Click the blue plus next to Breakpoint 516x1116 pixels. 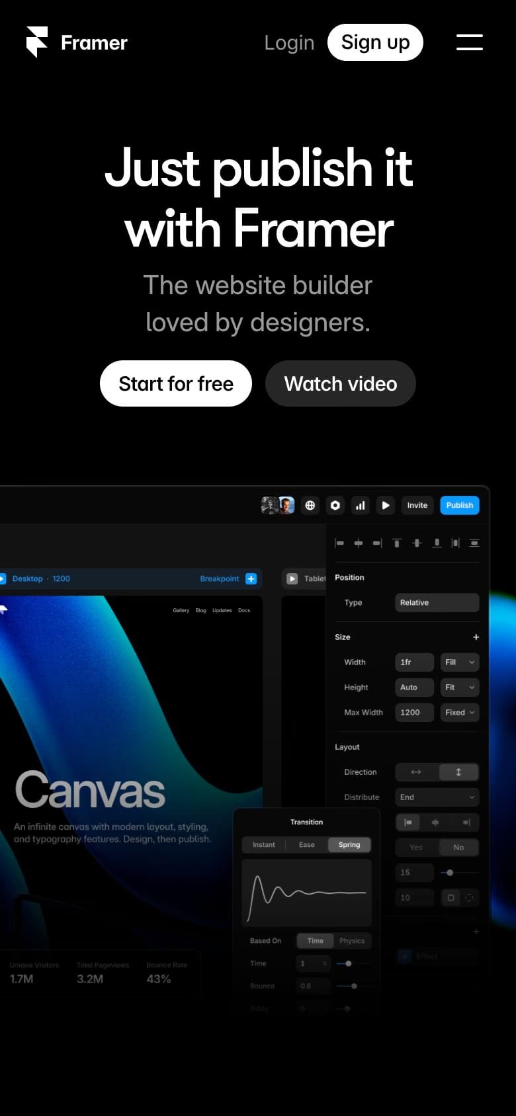251,578
